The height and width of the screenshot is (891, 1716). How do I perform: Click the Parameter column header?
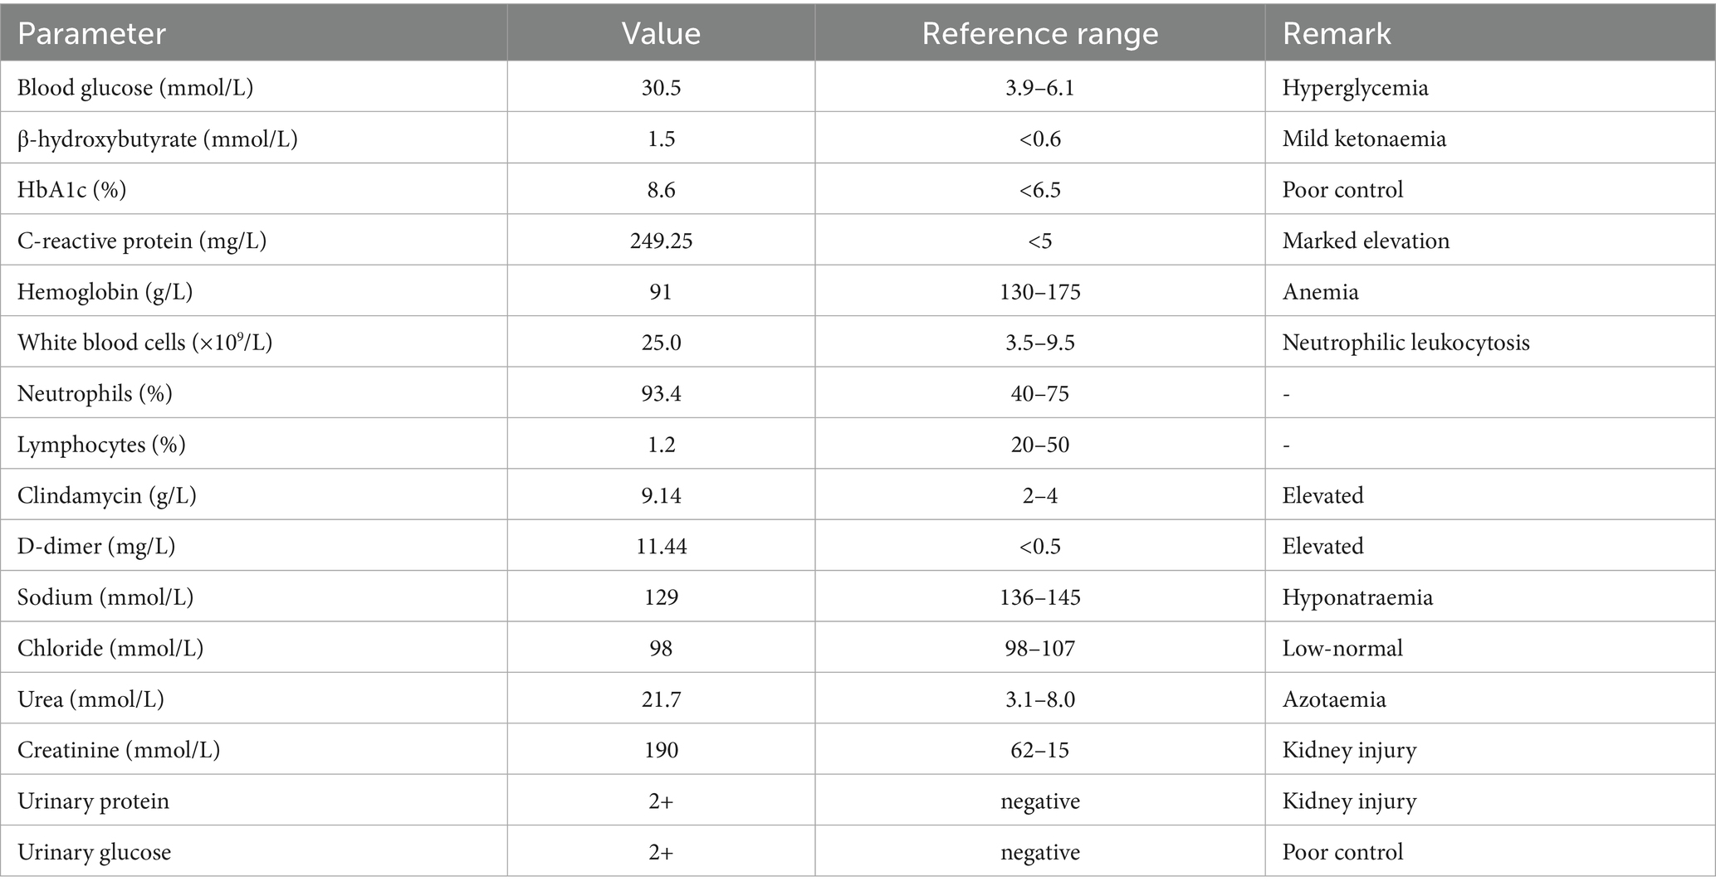[91, 33]
